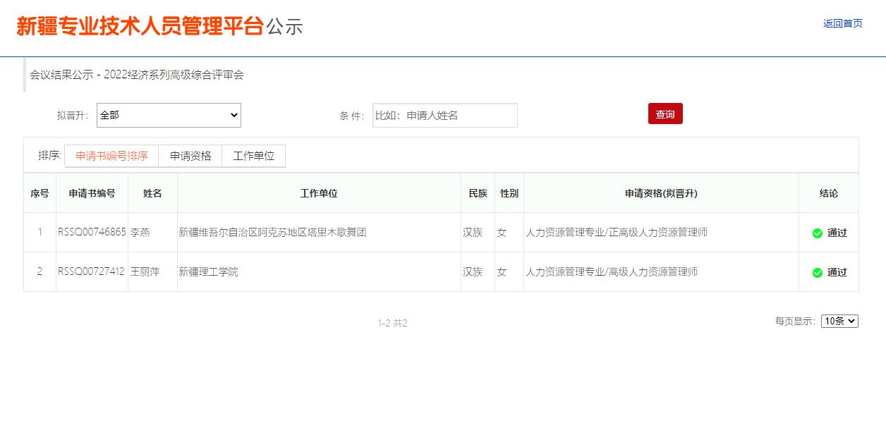
Task: Click the 工作单位 column header
Action: (319, 193)
